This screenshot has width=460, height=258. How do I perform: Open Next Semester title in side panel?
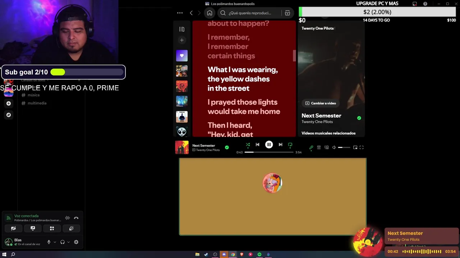[x=321, y=116]
